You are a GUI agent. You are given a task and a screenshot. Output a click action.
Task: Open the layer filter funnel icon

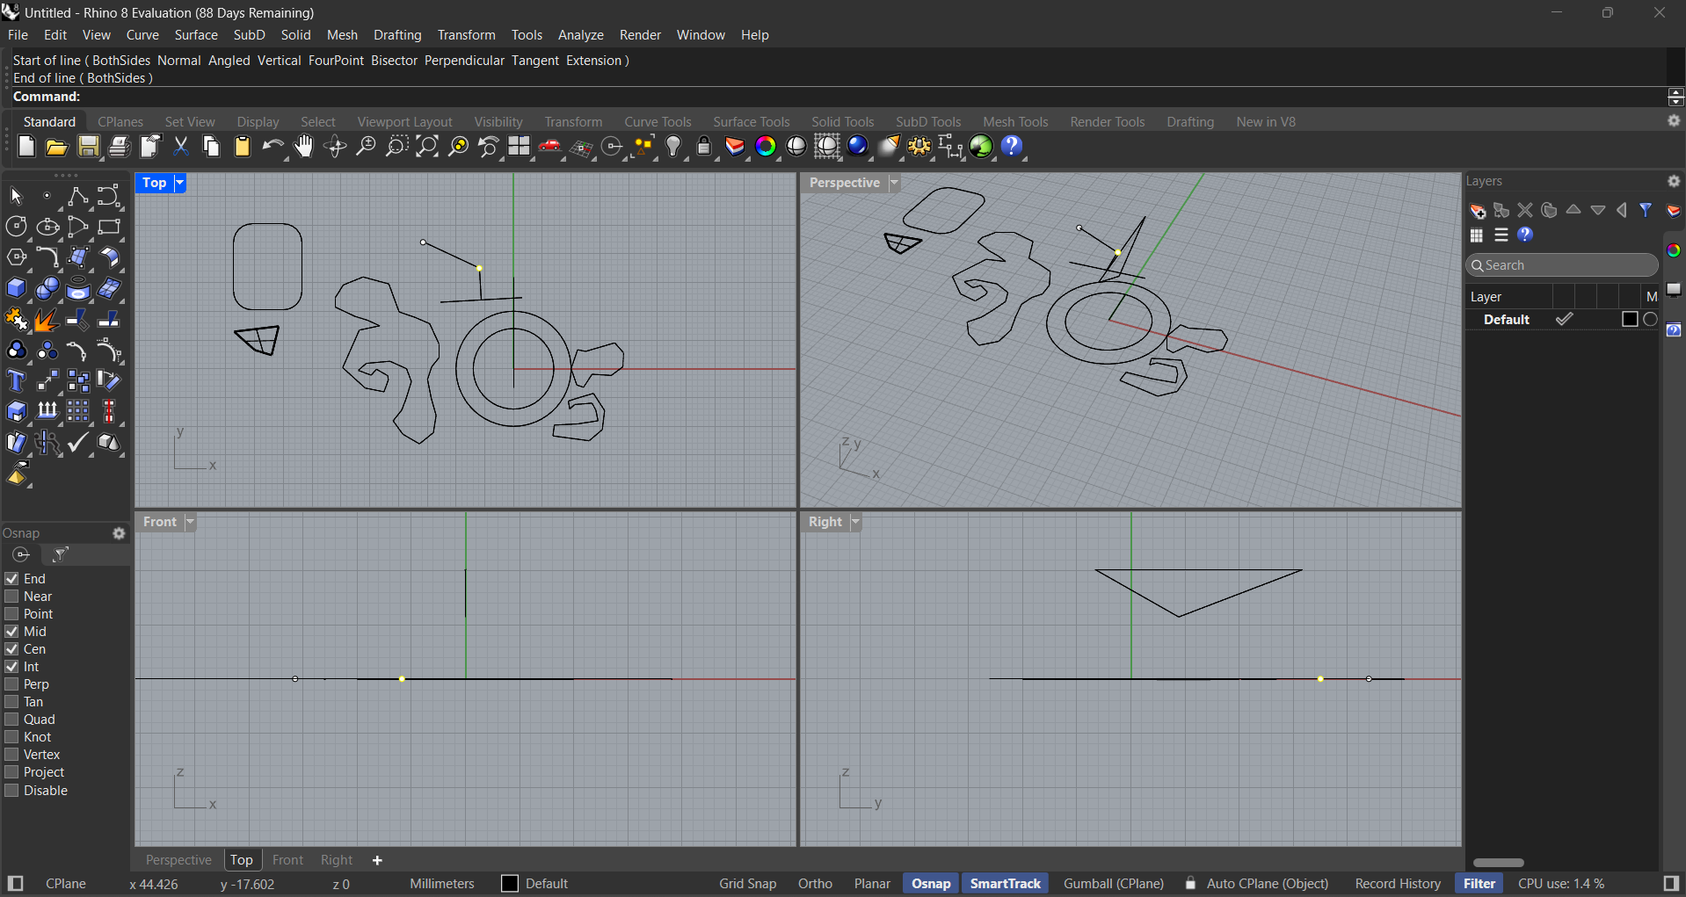point(1646,211)
